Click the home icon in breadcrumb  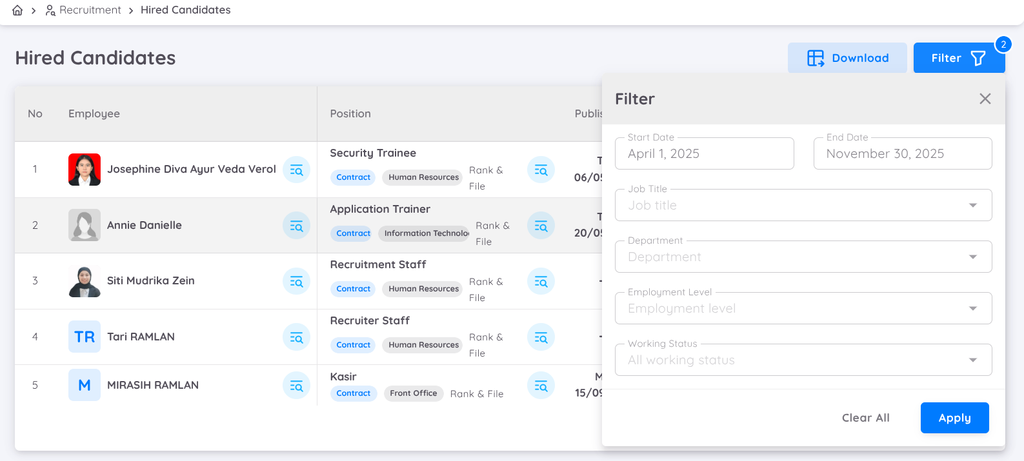coord(17,10)
